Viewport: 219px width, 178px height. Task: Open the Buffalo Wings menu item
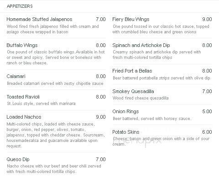22,45
